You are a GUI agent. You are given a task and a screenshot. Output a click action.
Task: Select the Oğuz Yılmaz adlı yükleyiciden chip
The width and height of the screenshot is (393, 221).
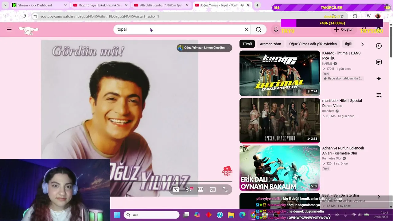[x=313, y=44]
